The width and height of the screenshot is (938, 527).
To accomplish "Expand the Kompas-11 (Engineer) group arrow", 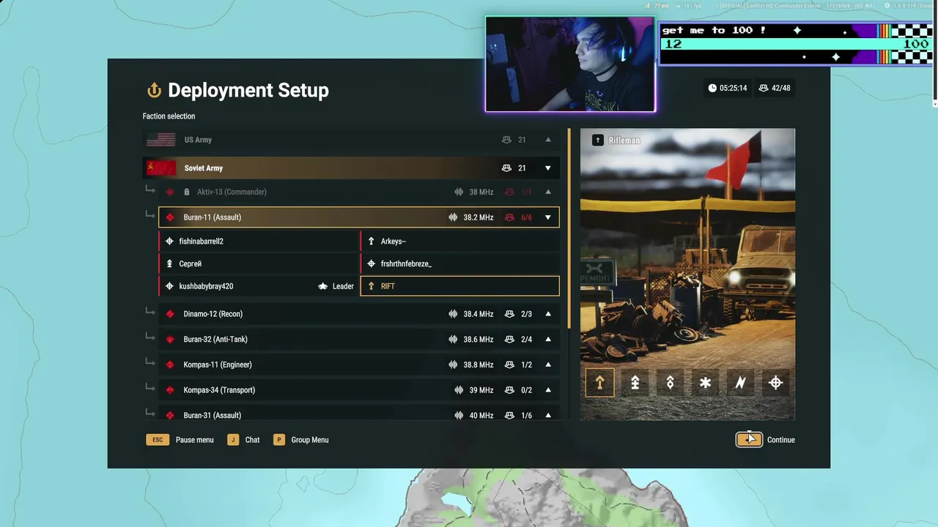I will (x=548, y=365).
